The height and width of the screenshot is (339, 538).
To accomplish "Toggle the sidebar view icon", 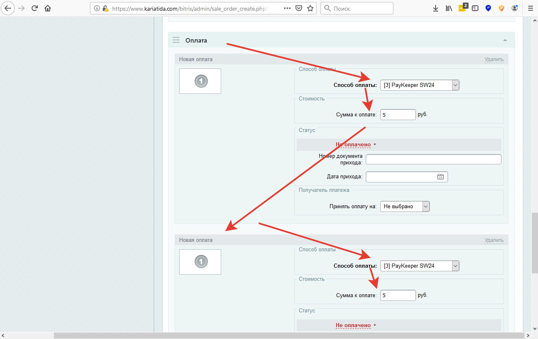I will coord(475,8).
